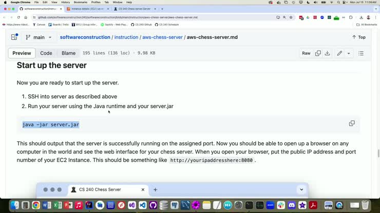Image resolution: width=380 pixels, height=213 pixels.
Task: Open the Boards | Trello bookmark
Action: (x=59, y=25)
